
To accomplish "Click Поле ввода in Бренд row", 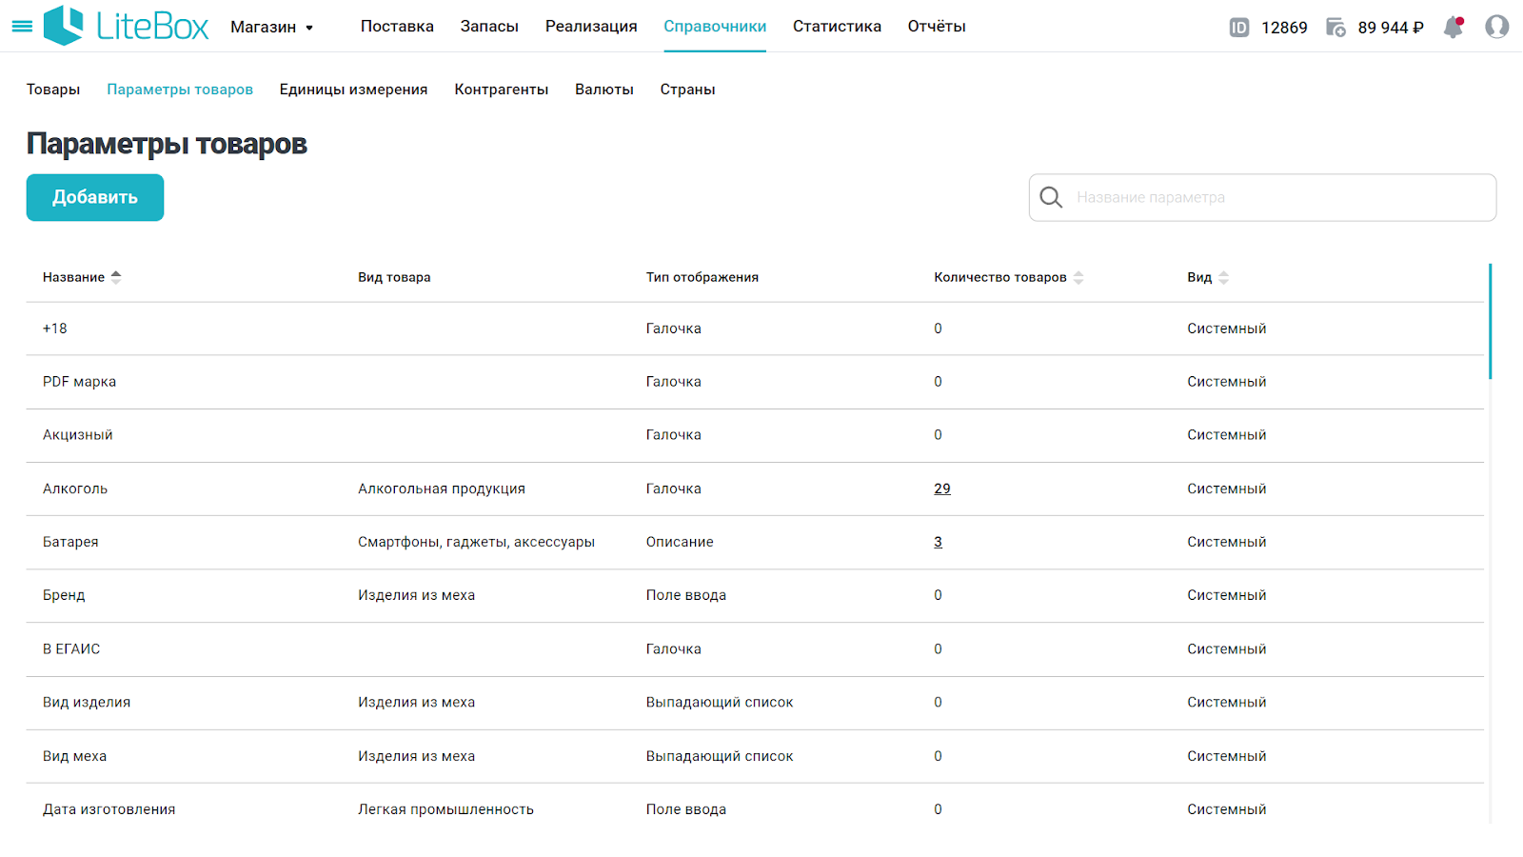I will pyautogui.click(x=685, y=595).
